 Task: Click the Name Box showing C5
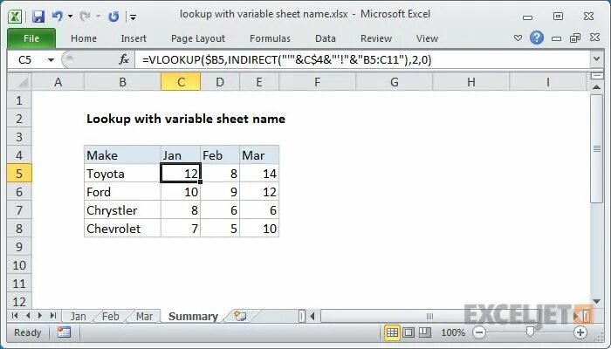[25, 60]
